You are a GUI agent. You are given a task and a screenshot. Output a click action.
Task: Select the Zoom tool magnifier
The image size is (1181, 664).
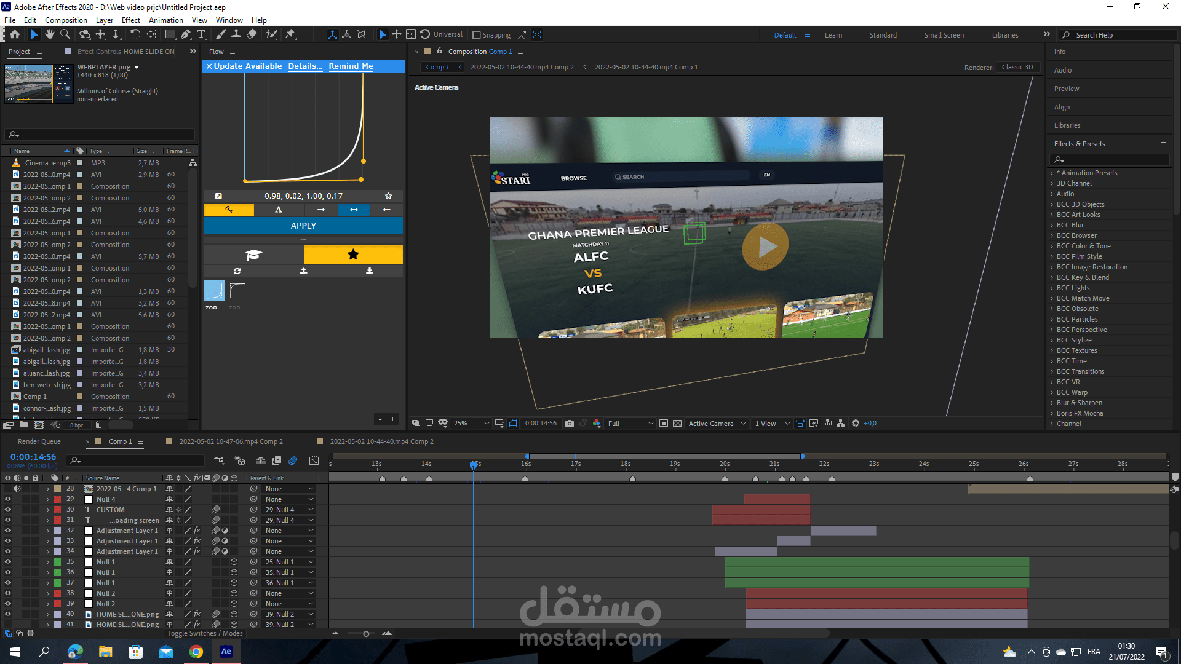[65, 34]
